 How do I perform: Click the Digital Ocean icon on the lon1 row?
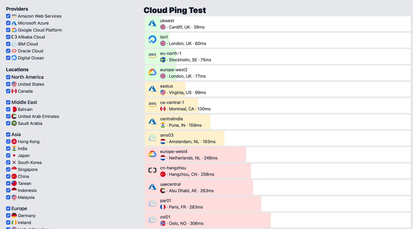pos(152,40)
